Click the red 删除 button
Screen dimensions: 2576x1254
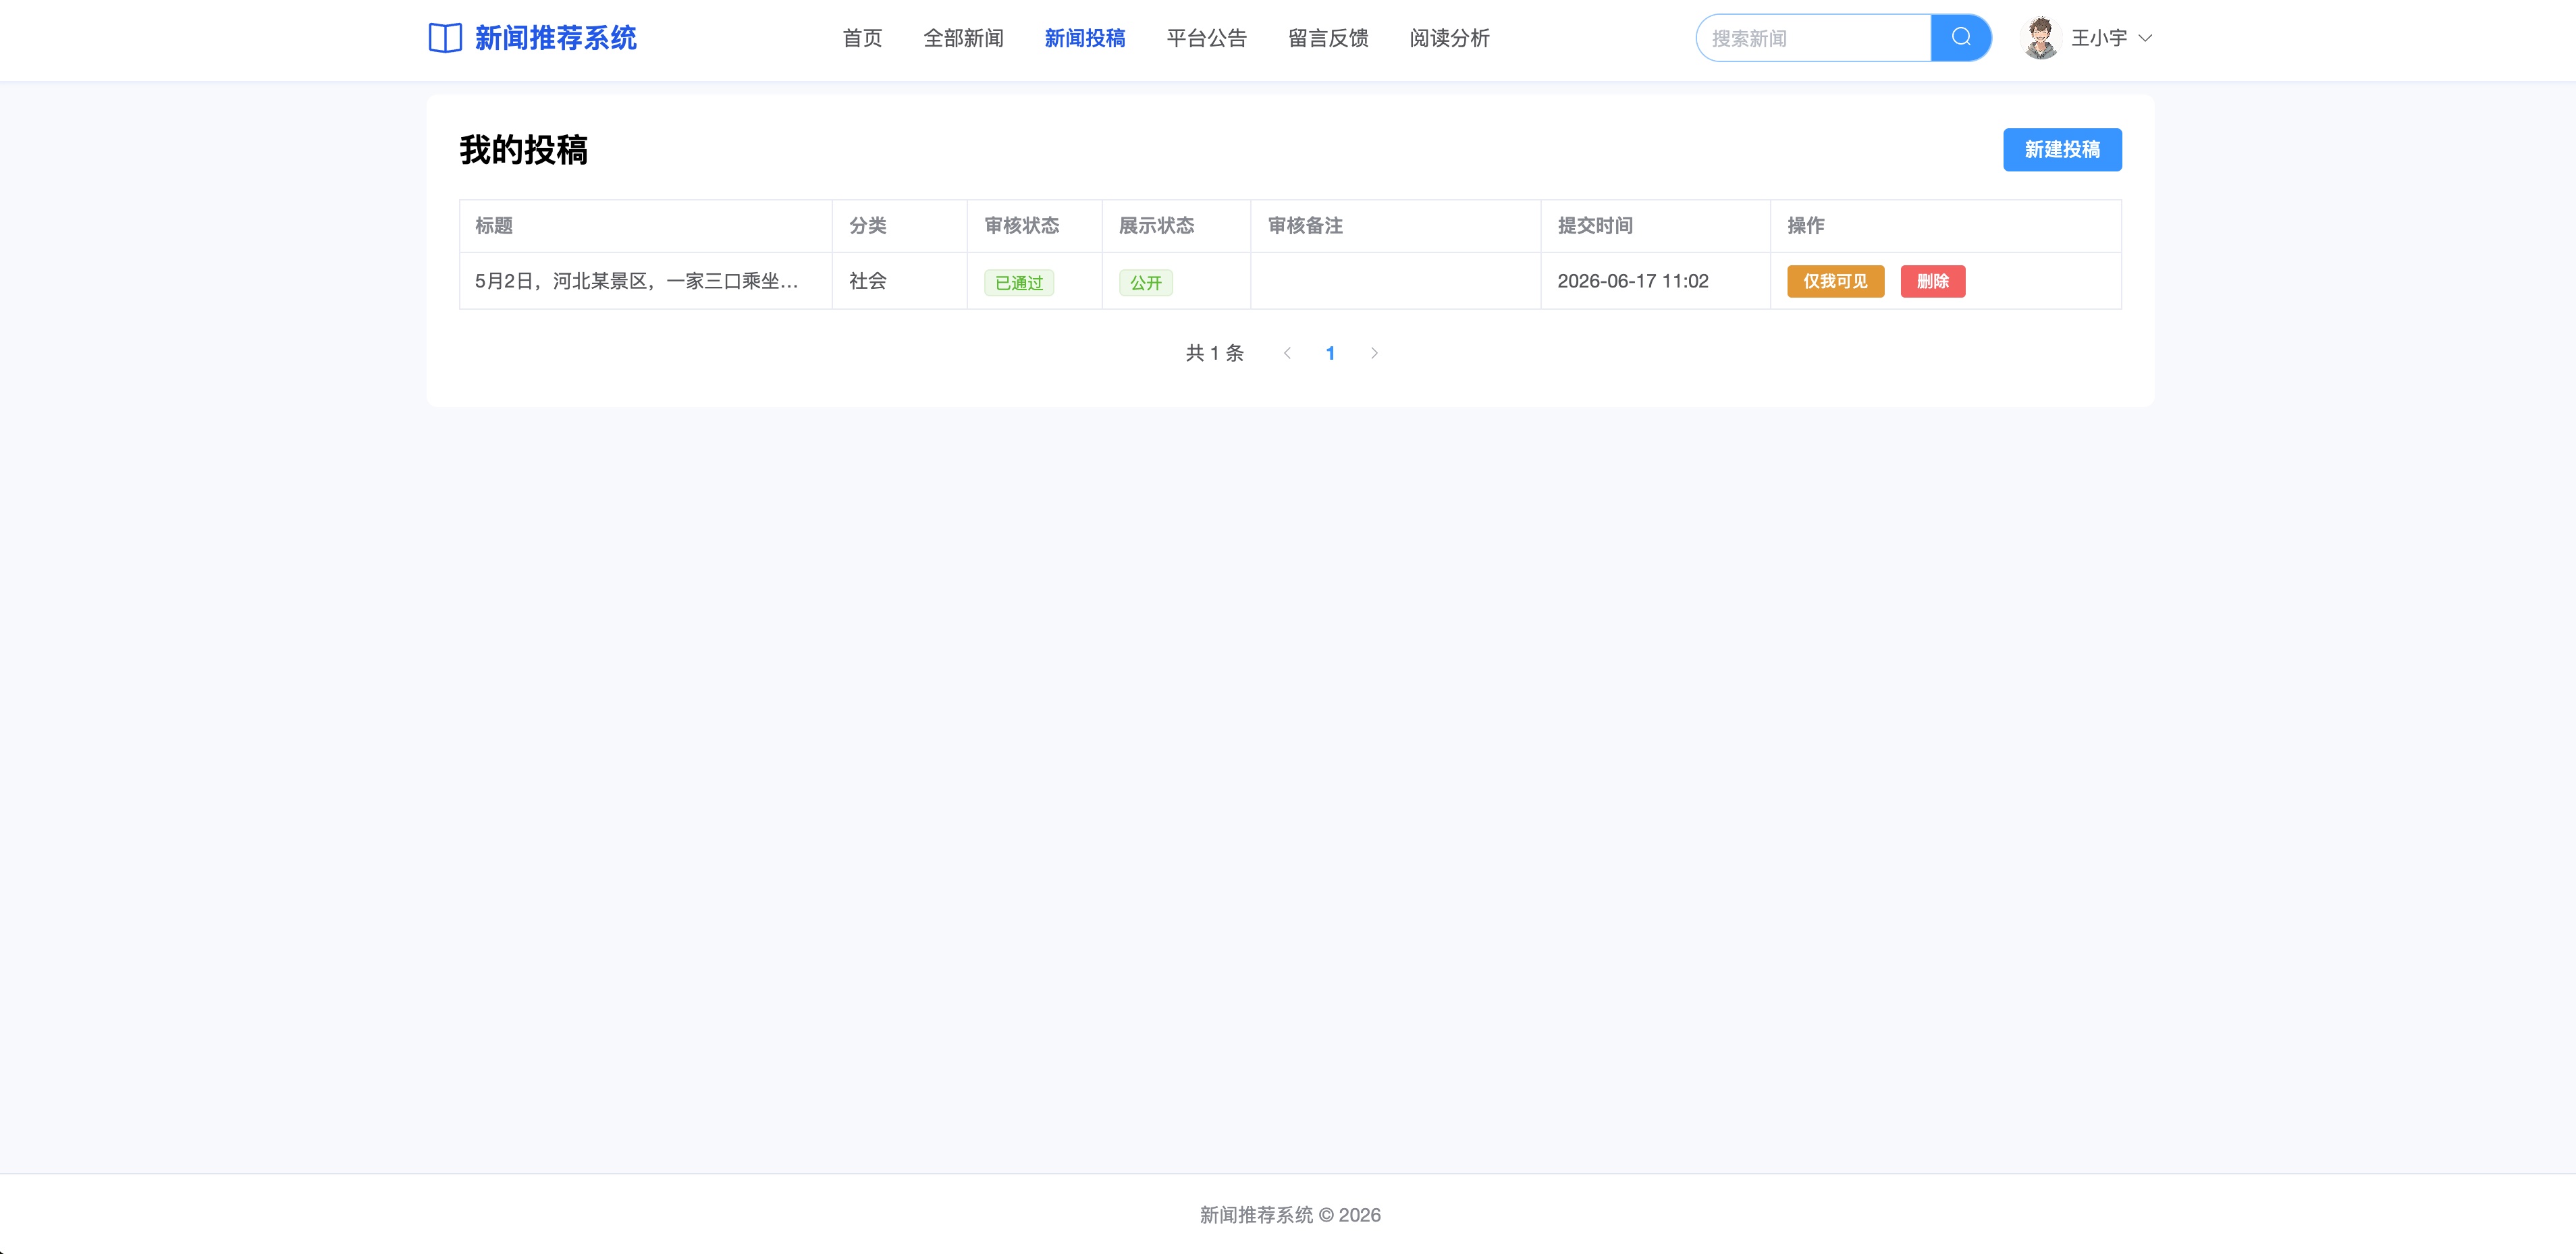click(1932, 281)
